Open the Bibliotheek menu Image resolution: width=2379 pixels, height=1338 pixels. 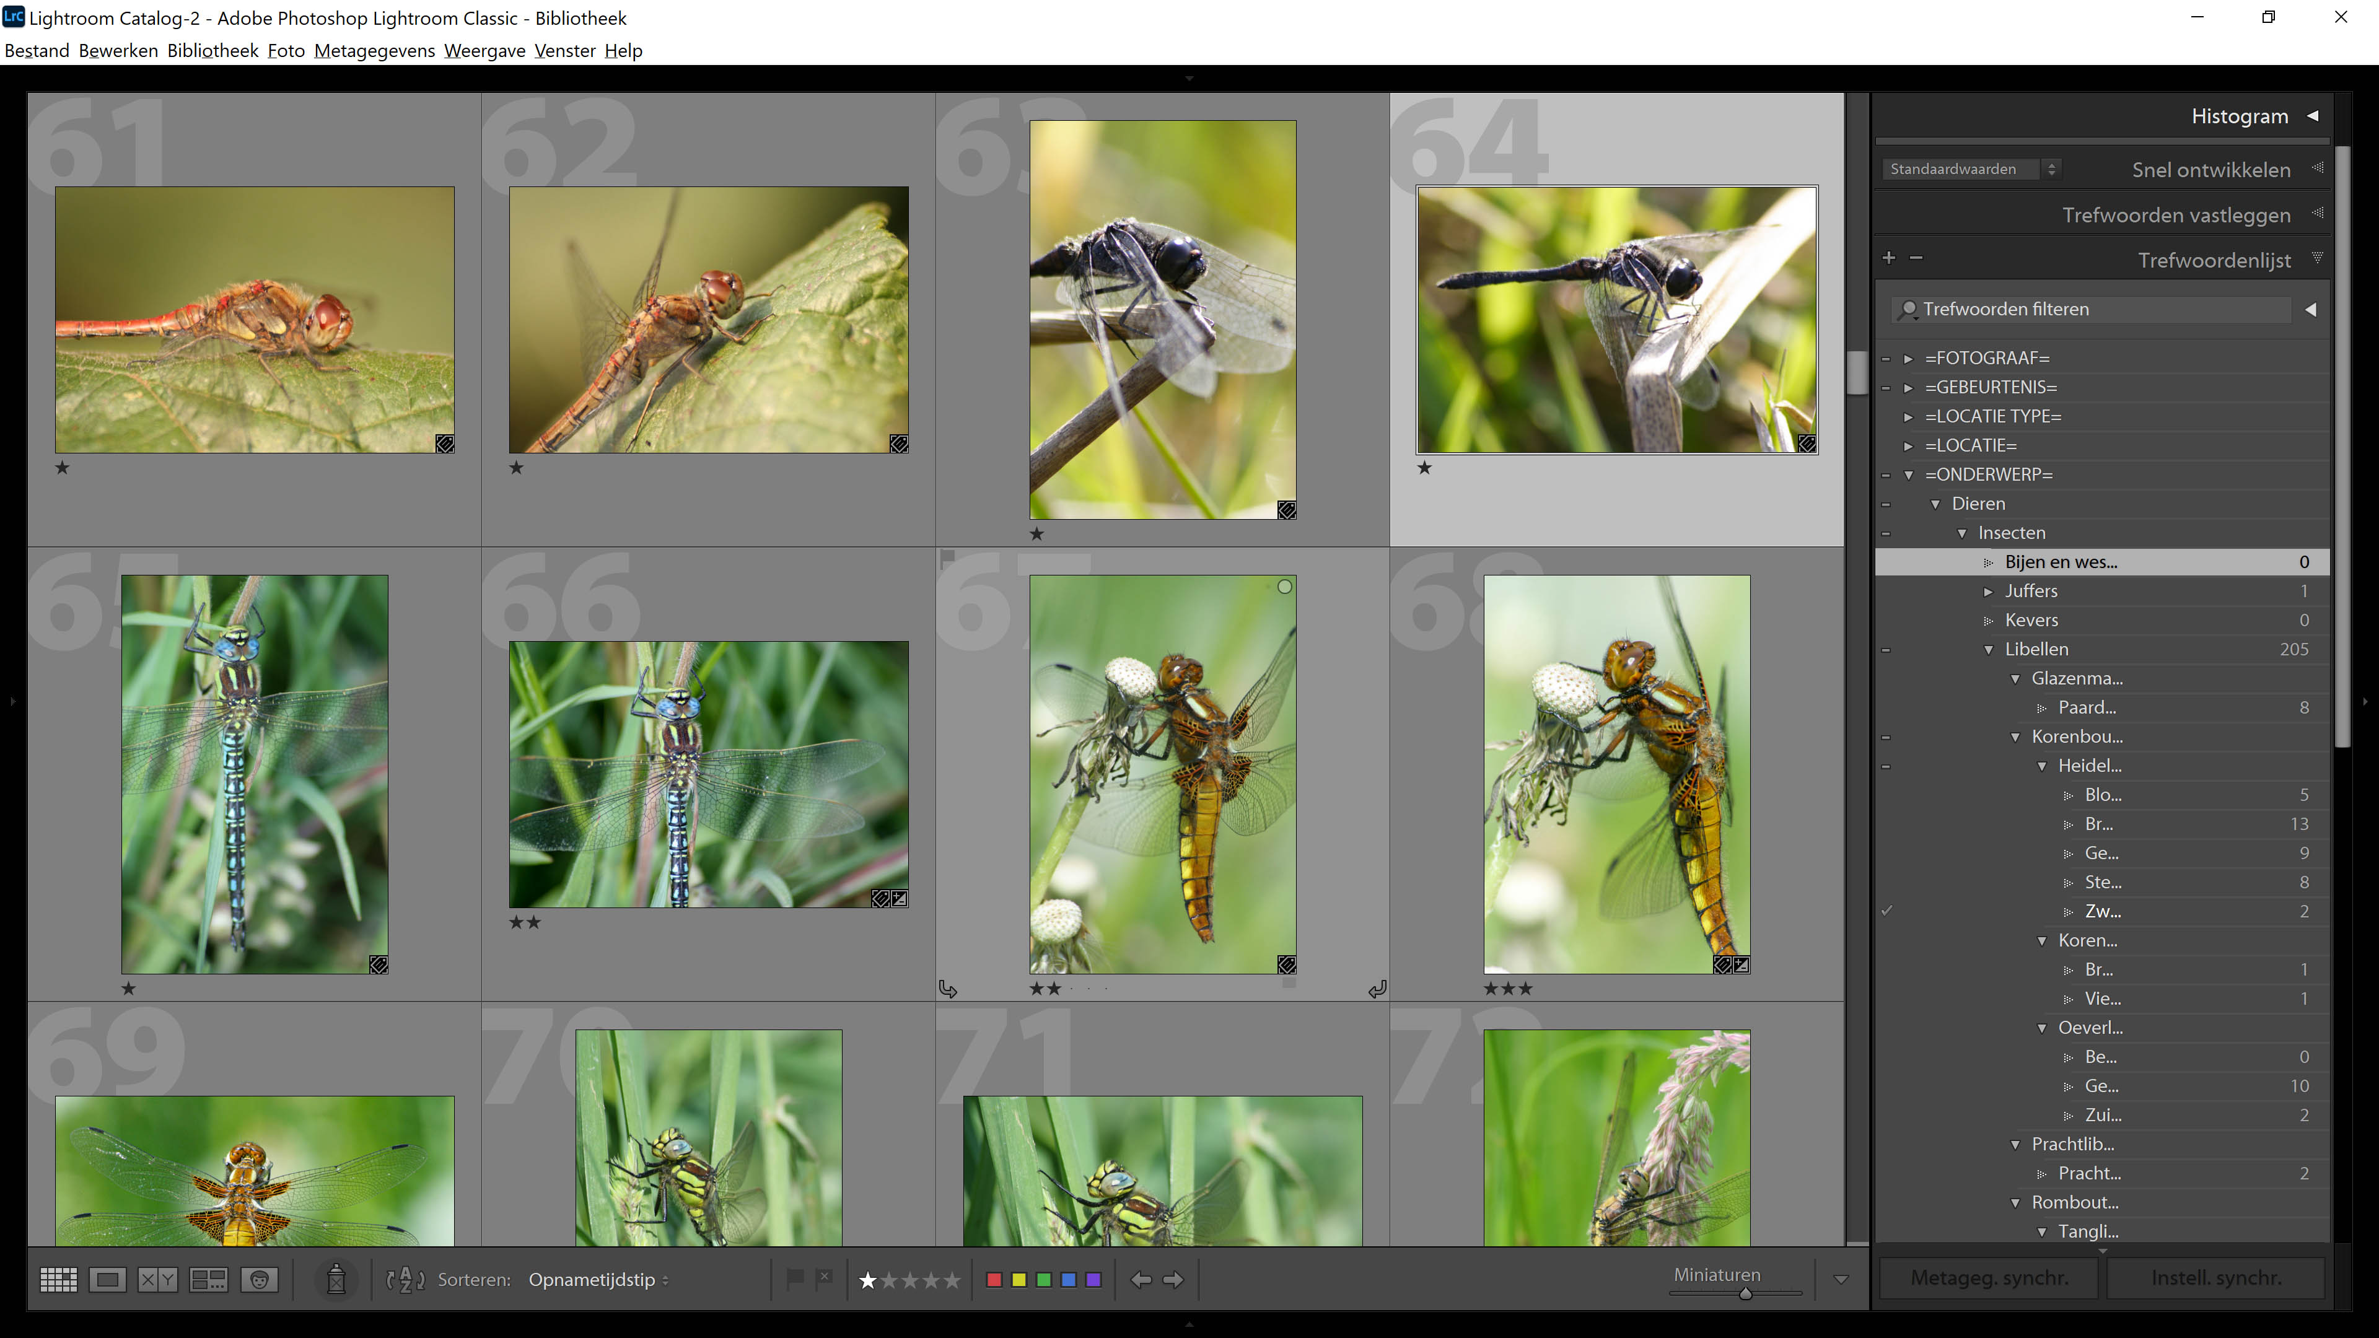click(212, 51)
